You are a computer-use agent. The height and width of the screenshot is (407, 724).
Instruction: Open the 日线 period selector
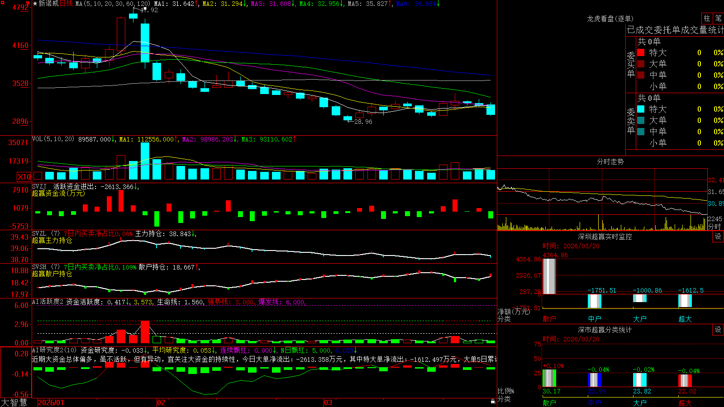(x=66, y=4)
